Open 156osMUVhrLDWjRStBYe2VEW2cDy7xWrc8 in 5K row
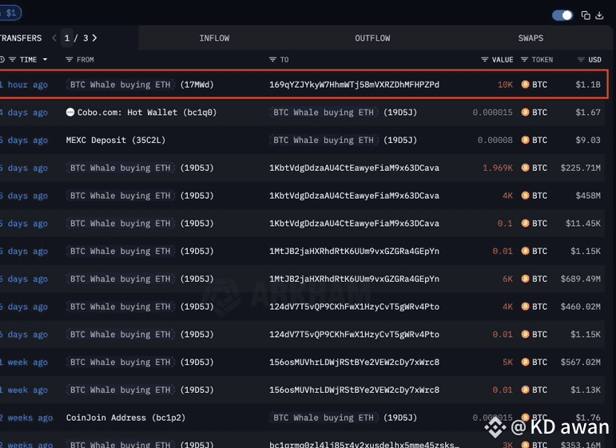616x448 pixels. click(x=355, y=363)
